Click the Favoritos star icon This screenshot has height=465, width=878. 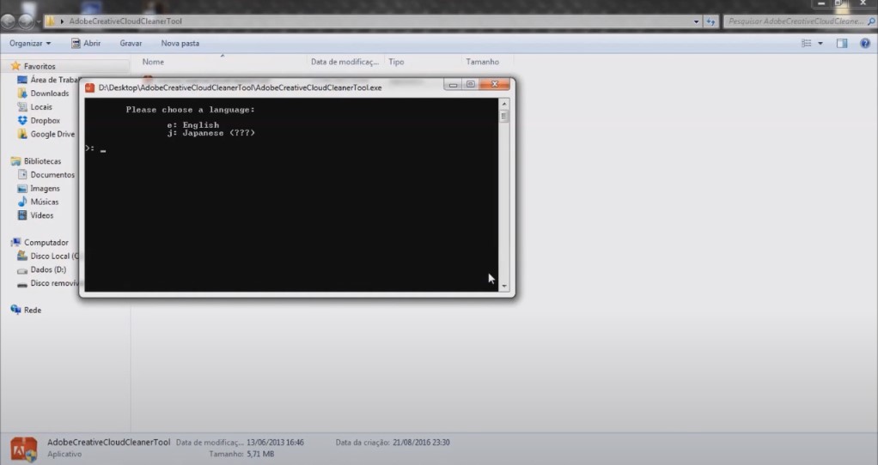pos(15,66)
